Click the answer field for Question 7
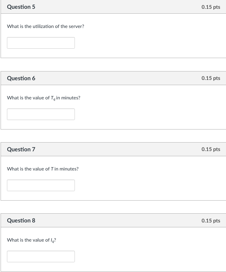 [41, 185]
